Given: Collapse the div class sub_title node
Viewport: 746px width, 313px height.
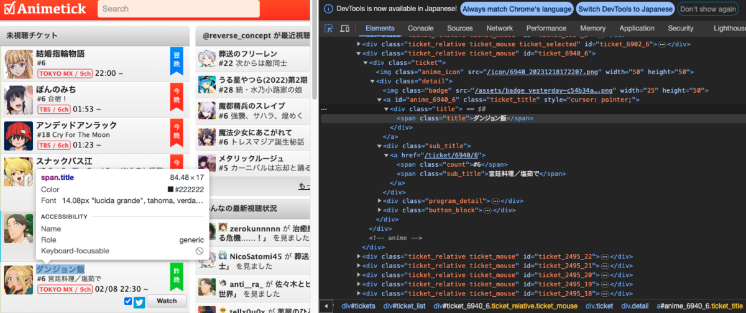Looking at the screenshot, I should point(380,146).
